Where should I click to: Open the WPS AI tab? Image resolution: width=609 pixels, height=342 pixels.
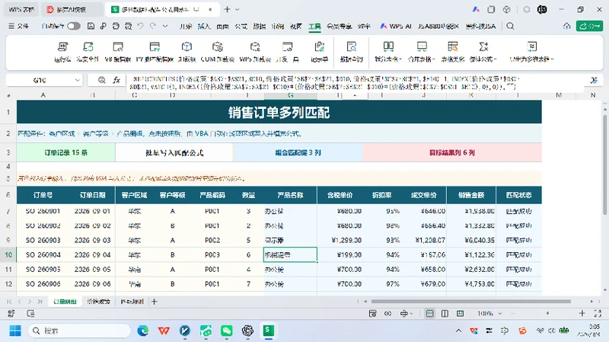[x=396, y=26]
